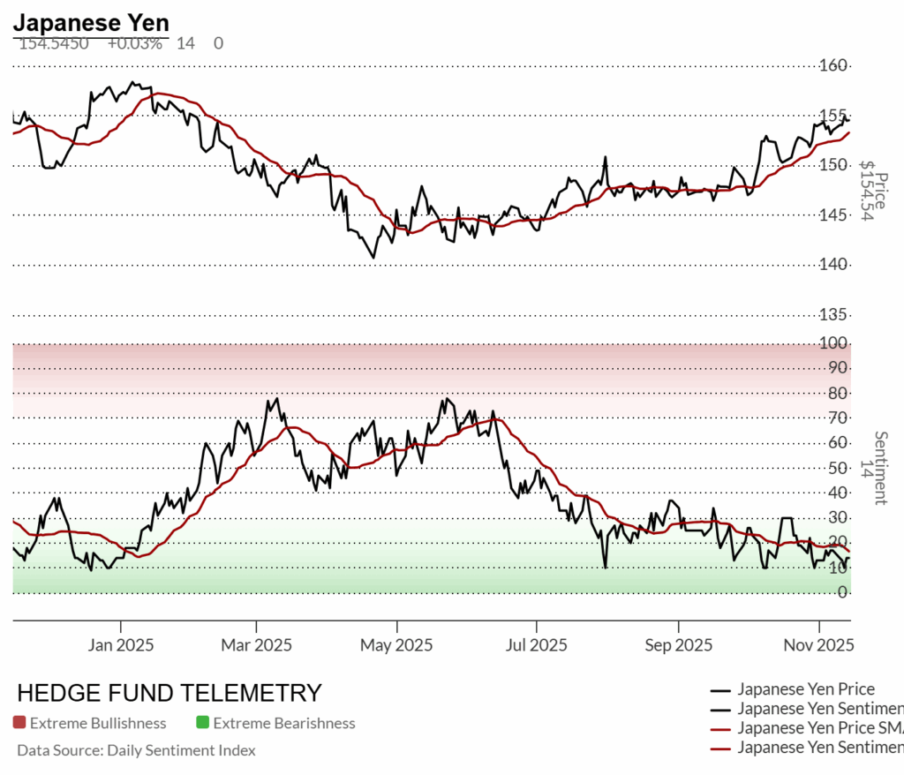This screenshot has height=775, width=904.
Task: Click the red line icon beside Price SMA
Action: [720, 729]
